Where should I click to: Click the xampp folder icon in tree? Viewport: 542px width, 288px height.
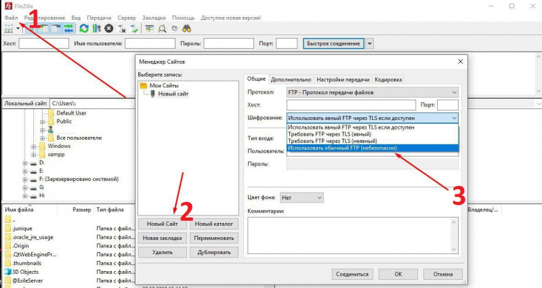click(43, 155)
